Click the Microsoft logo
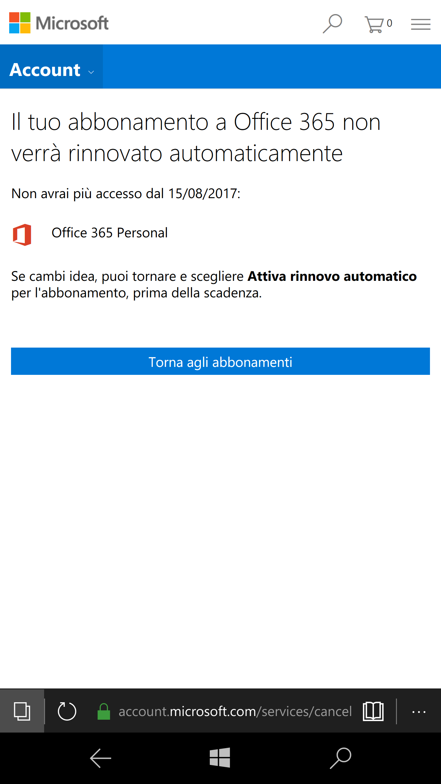The height and width of the screenshot is (784, 441). 59,23
